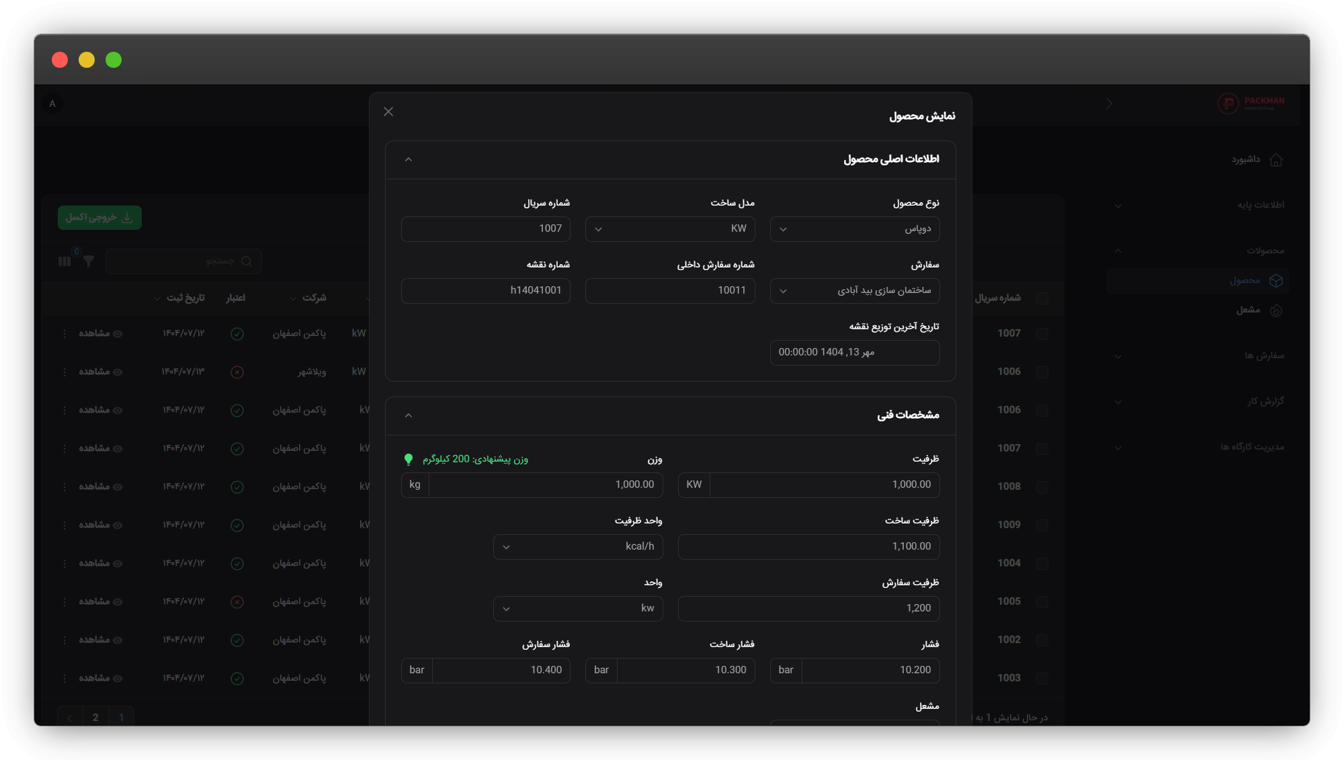Image resolution: width=1344 pixels, height=760 pixels.
Task: Click the serial number field containing 1007
Action: [485, 229]
